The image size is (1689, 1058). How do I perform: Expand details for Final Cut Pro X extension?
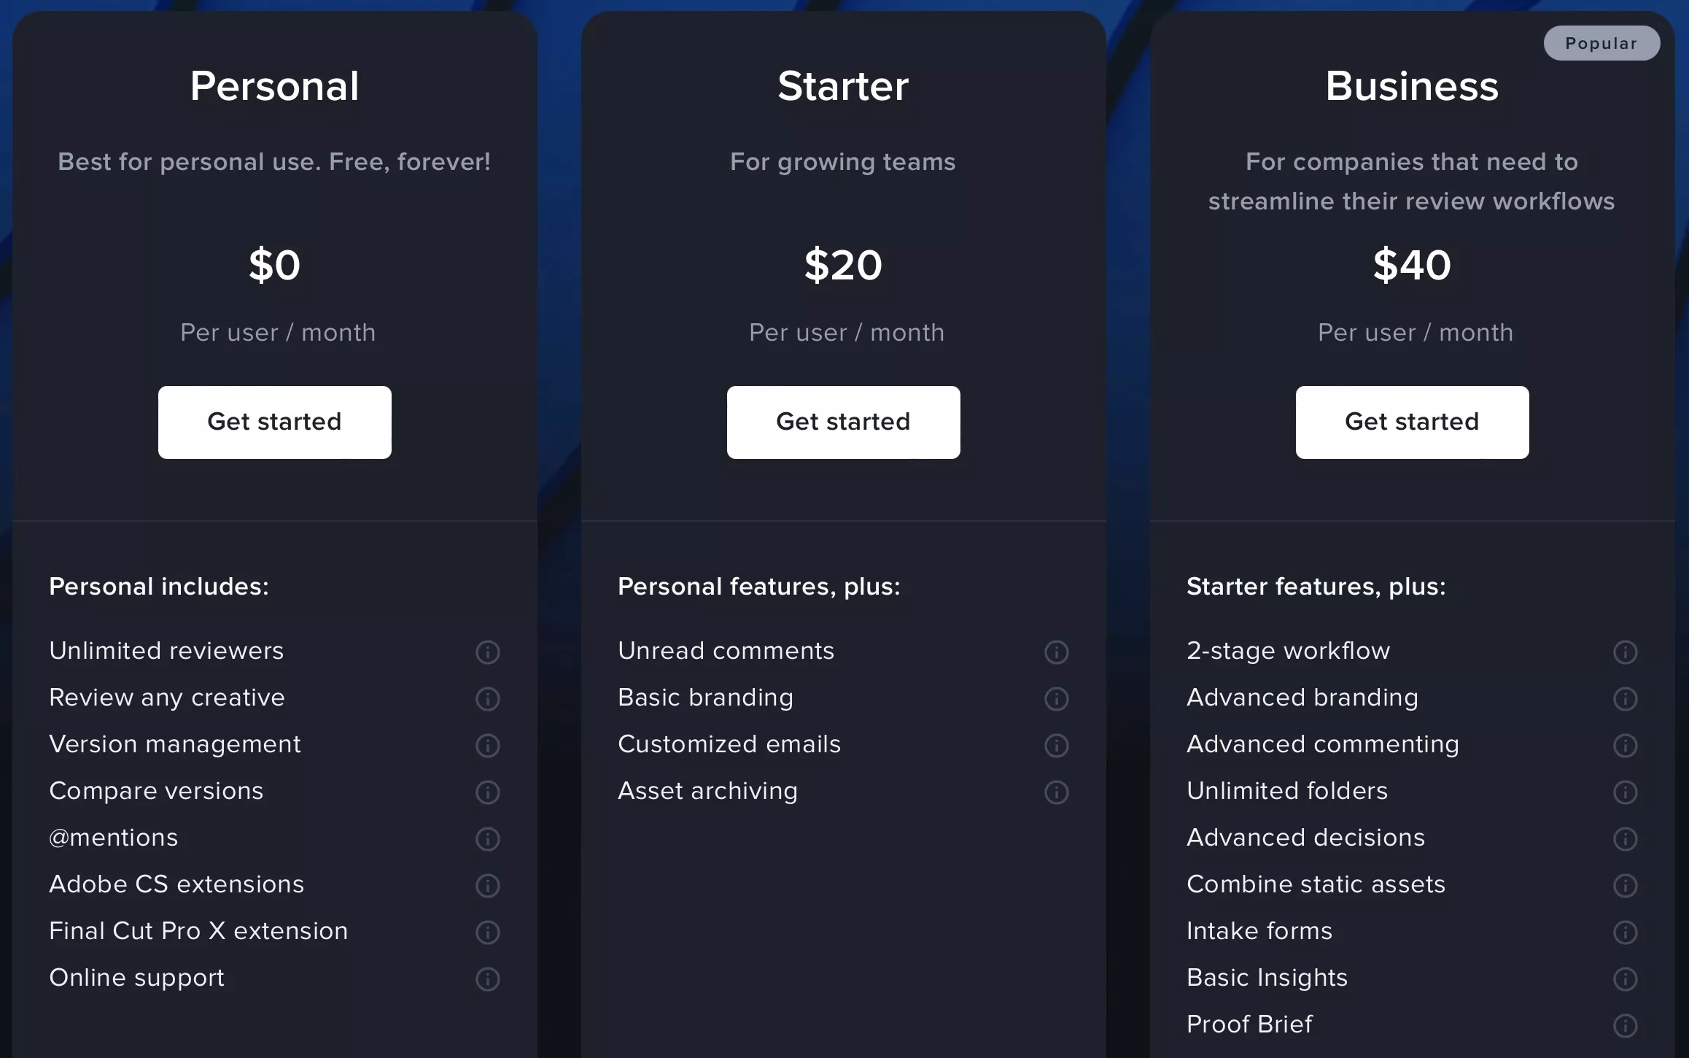click(x=486, y=931)
